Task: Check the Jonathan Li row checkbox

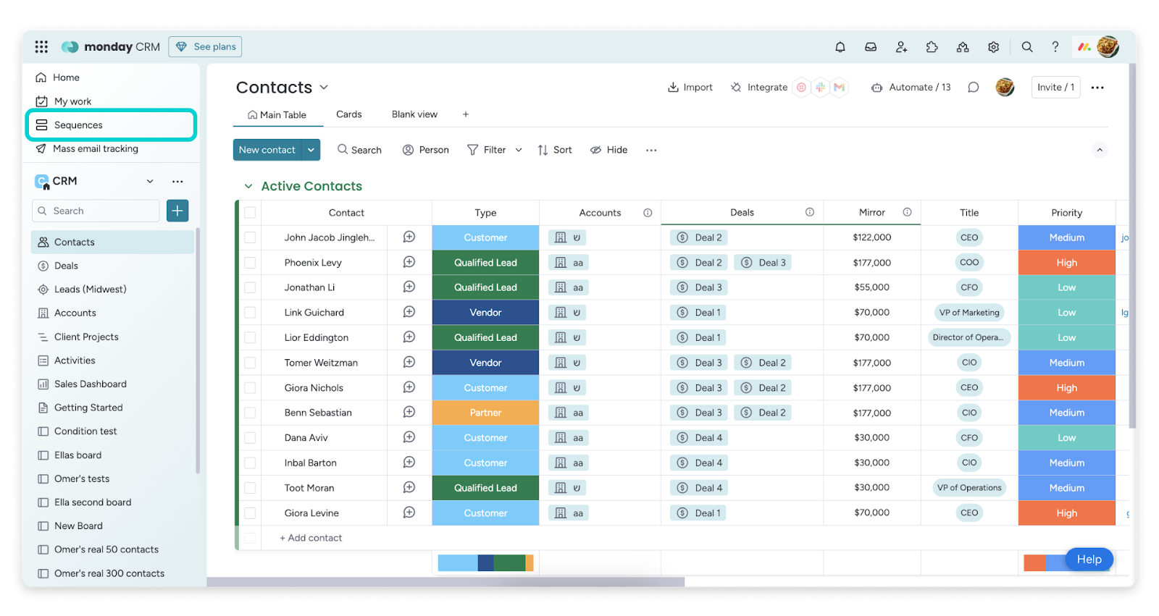Action: 250,287
